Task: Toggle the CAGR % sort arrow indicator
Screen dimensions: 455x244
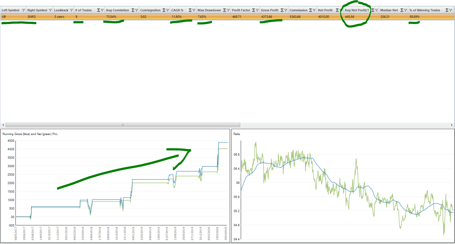Action: click(x=186, y=10)
